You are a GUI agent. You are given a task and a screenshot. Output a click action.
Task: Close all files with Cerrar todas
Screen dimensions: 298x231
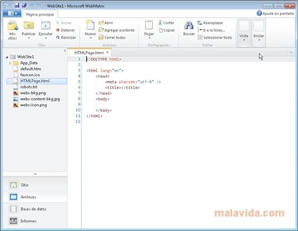pyautogui.click(x=112, y=38)
